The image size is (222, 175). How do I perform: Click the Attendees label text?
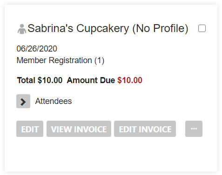click(x=54, y=101)
